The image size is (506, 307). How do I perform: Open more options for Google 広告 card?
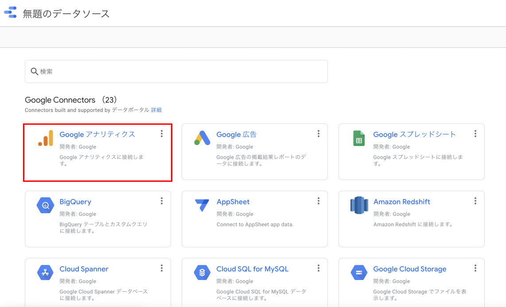[319, 134]
